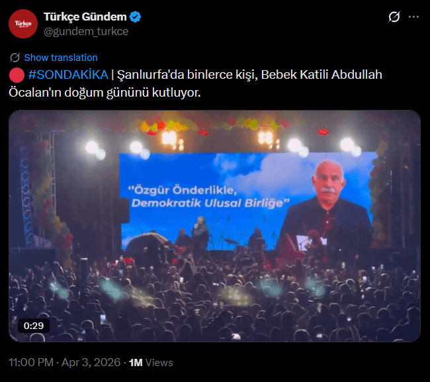Open the #SONDAKİKA hashtag
The height and width of the screenshot is (382, 430).
68,75
